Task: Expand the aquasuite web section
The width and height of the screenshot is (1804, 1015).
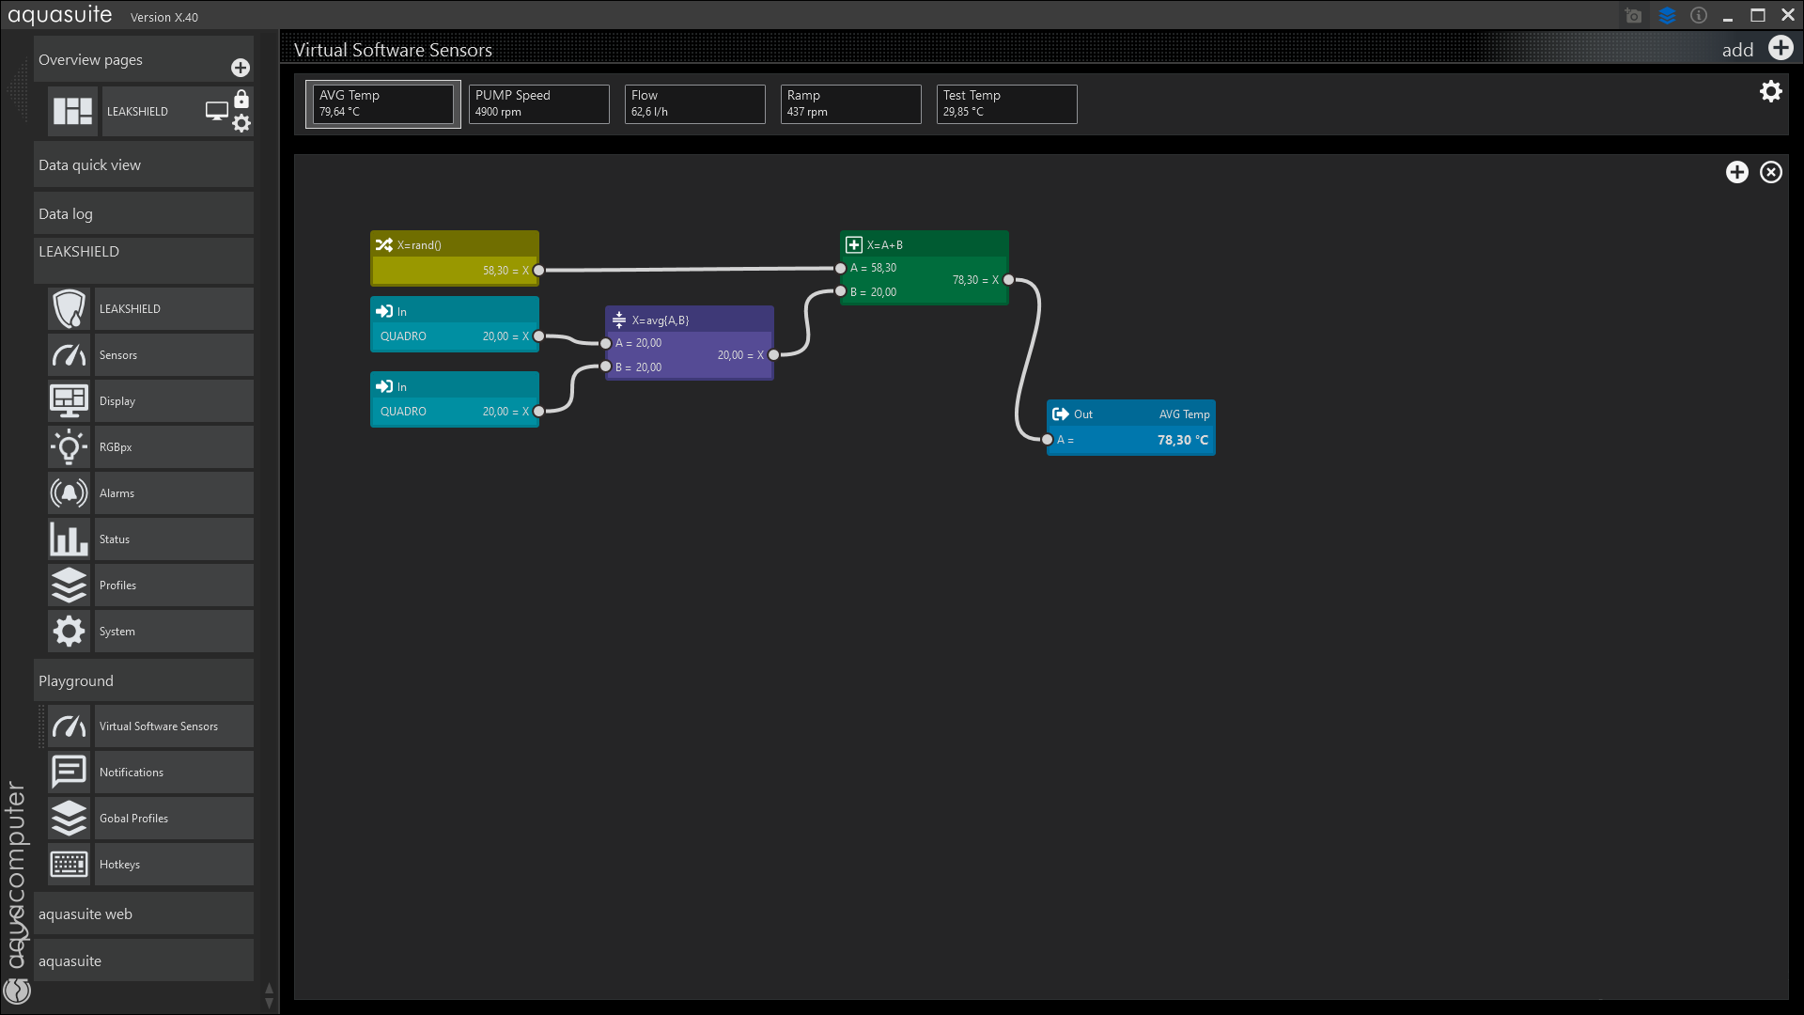Action: click(x=144, y=913)
